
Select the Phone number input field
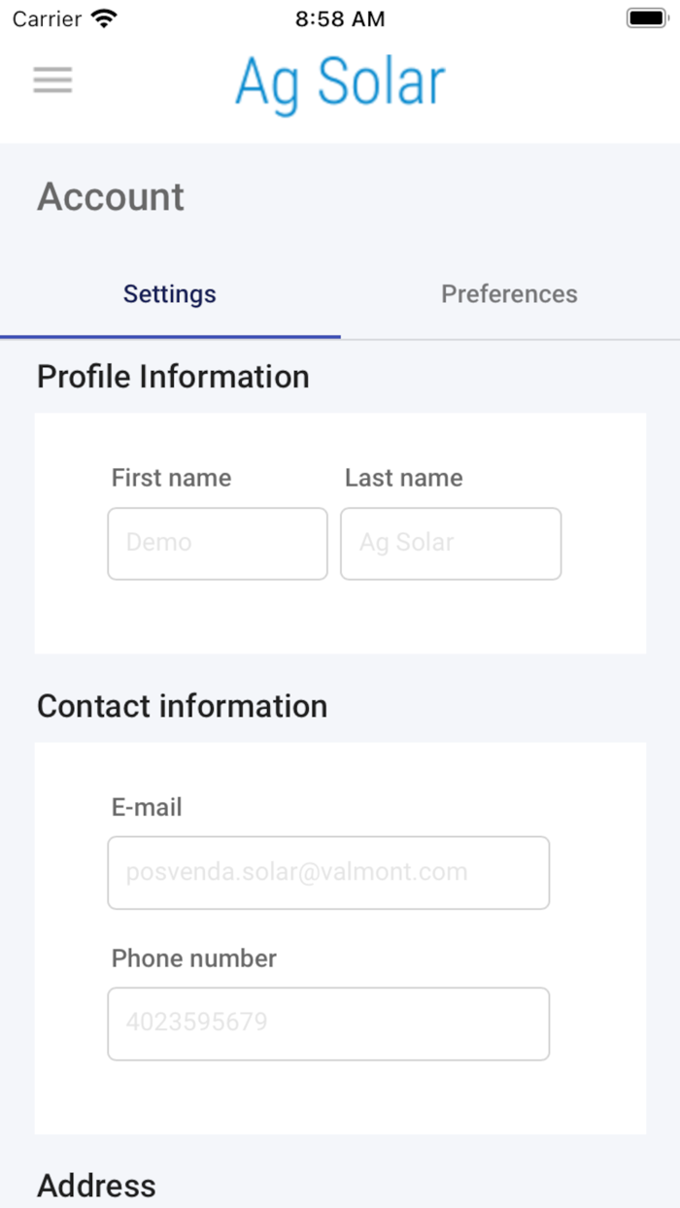[328, 1023]
